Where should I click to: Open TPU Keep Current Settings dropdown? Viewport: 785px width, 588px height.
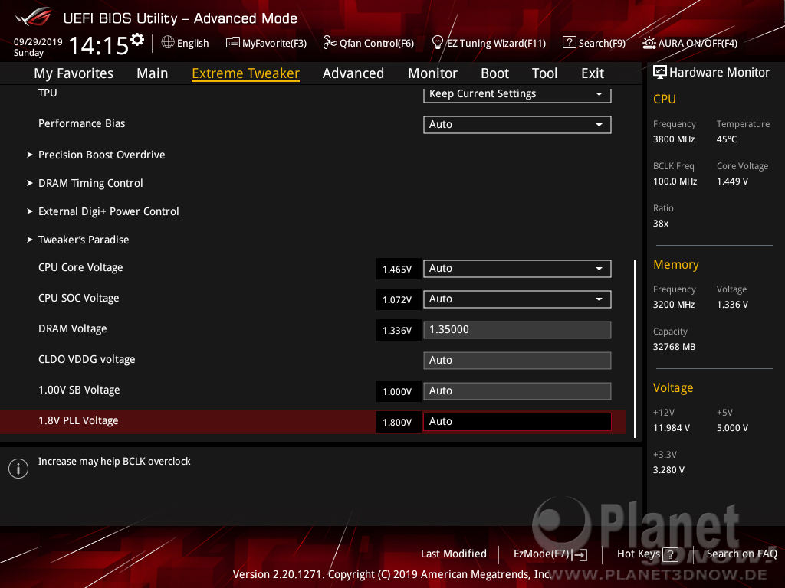(517, 94)
